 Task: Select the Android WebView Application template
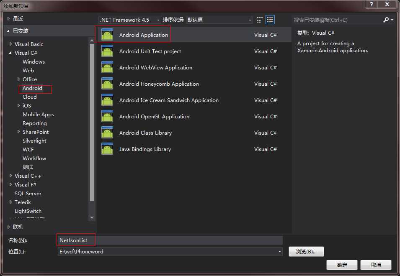(x=195, y=67)
